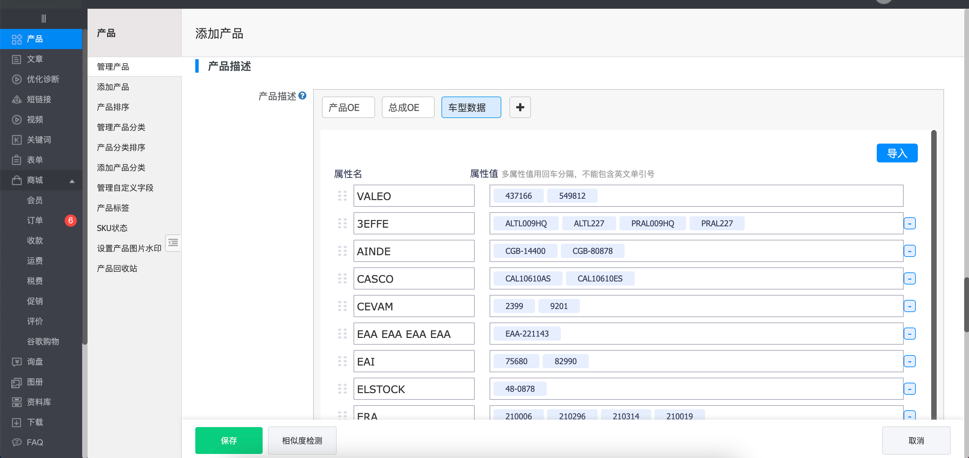Open the 询盘 sidebar section

click(35, 362)
